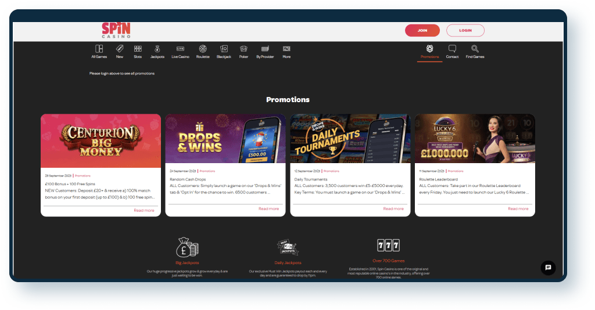Select the Roulette wheel icon
This screenshot has width=595, height=310.
click(x=203, y=49)
